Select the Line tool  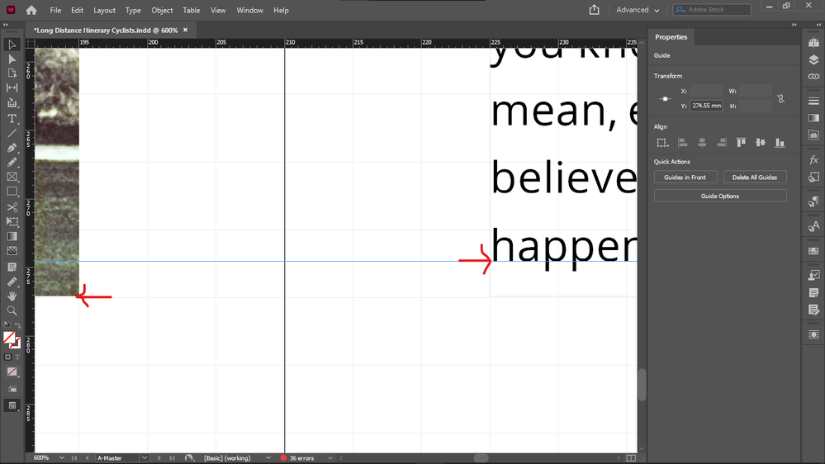(x=12, y=133)
